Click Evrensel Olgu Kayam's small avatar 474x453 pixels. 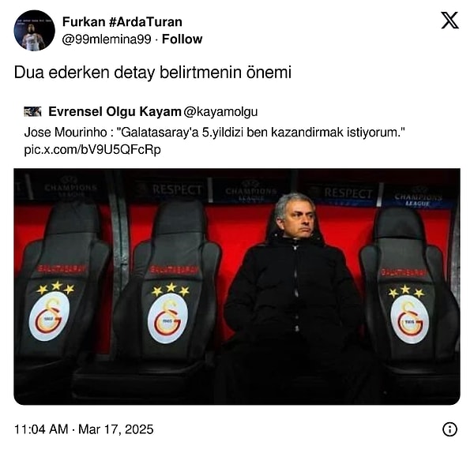tap(32, 111)
